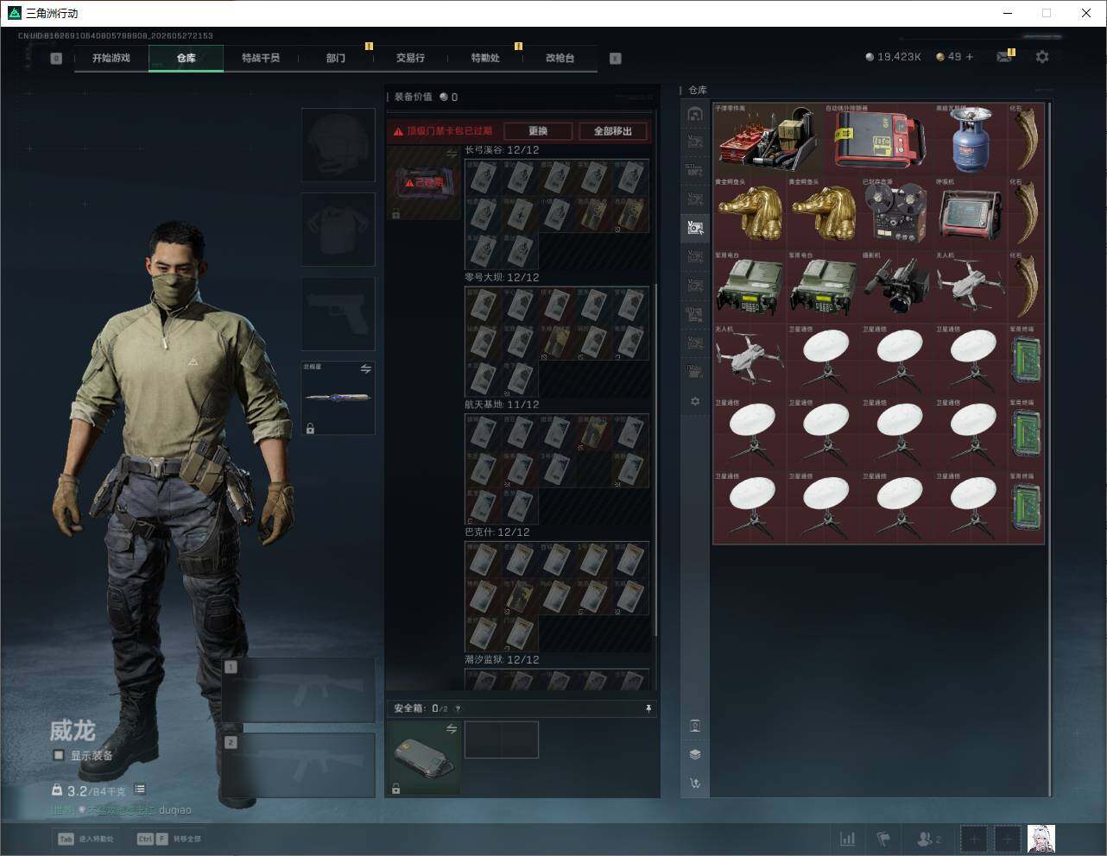
Task: Select the reel tape recorder item
Action: point(897,213)
